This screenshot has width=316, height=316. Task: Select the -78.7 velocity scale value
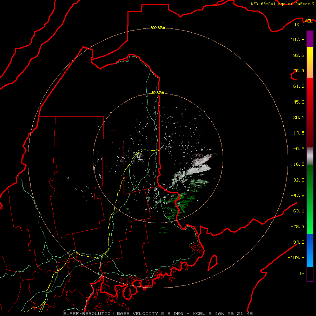(x=297, y=227)
